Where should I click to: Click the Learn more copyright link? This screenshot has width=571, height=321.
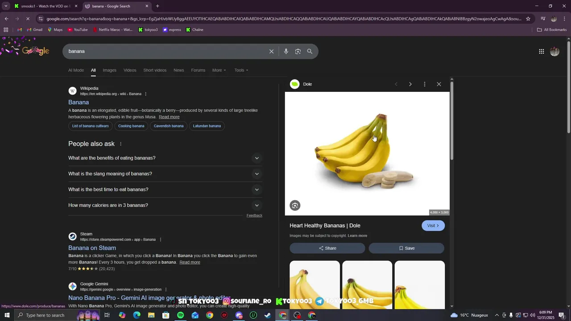(x=357, y=236)
